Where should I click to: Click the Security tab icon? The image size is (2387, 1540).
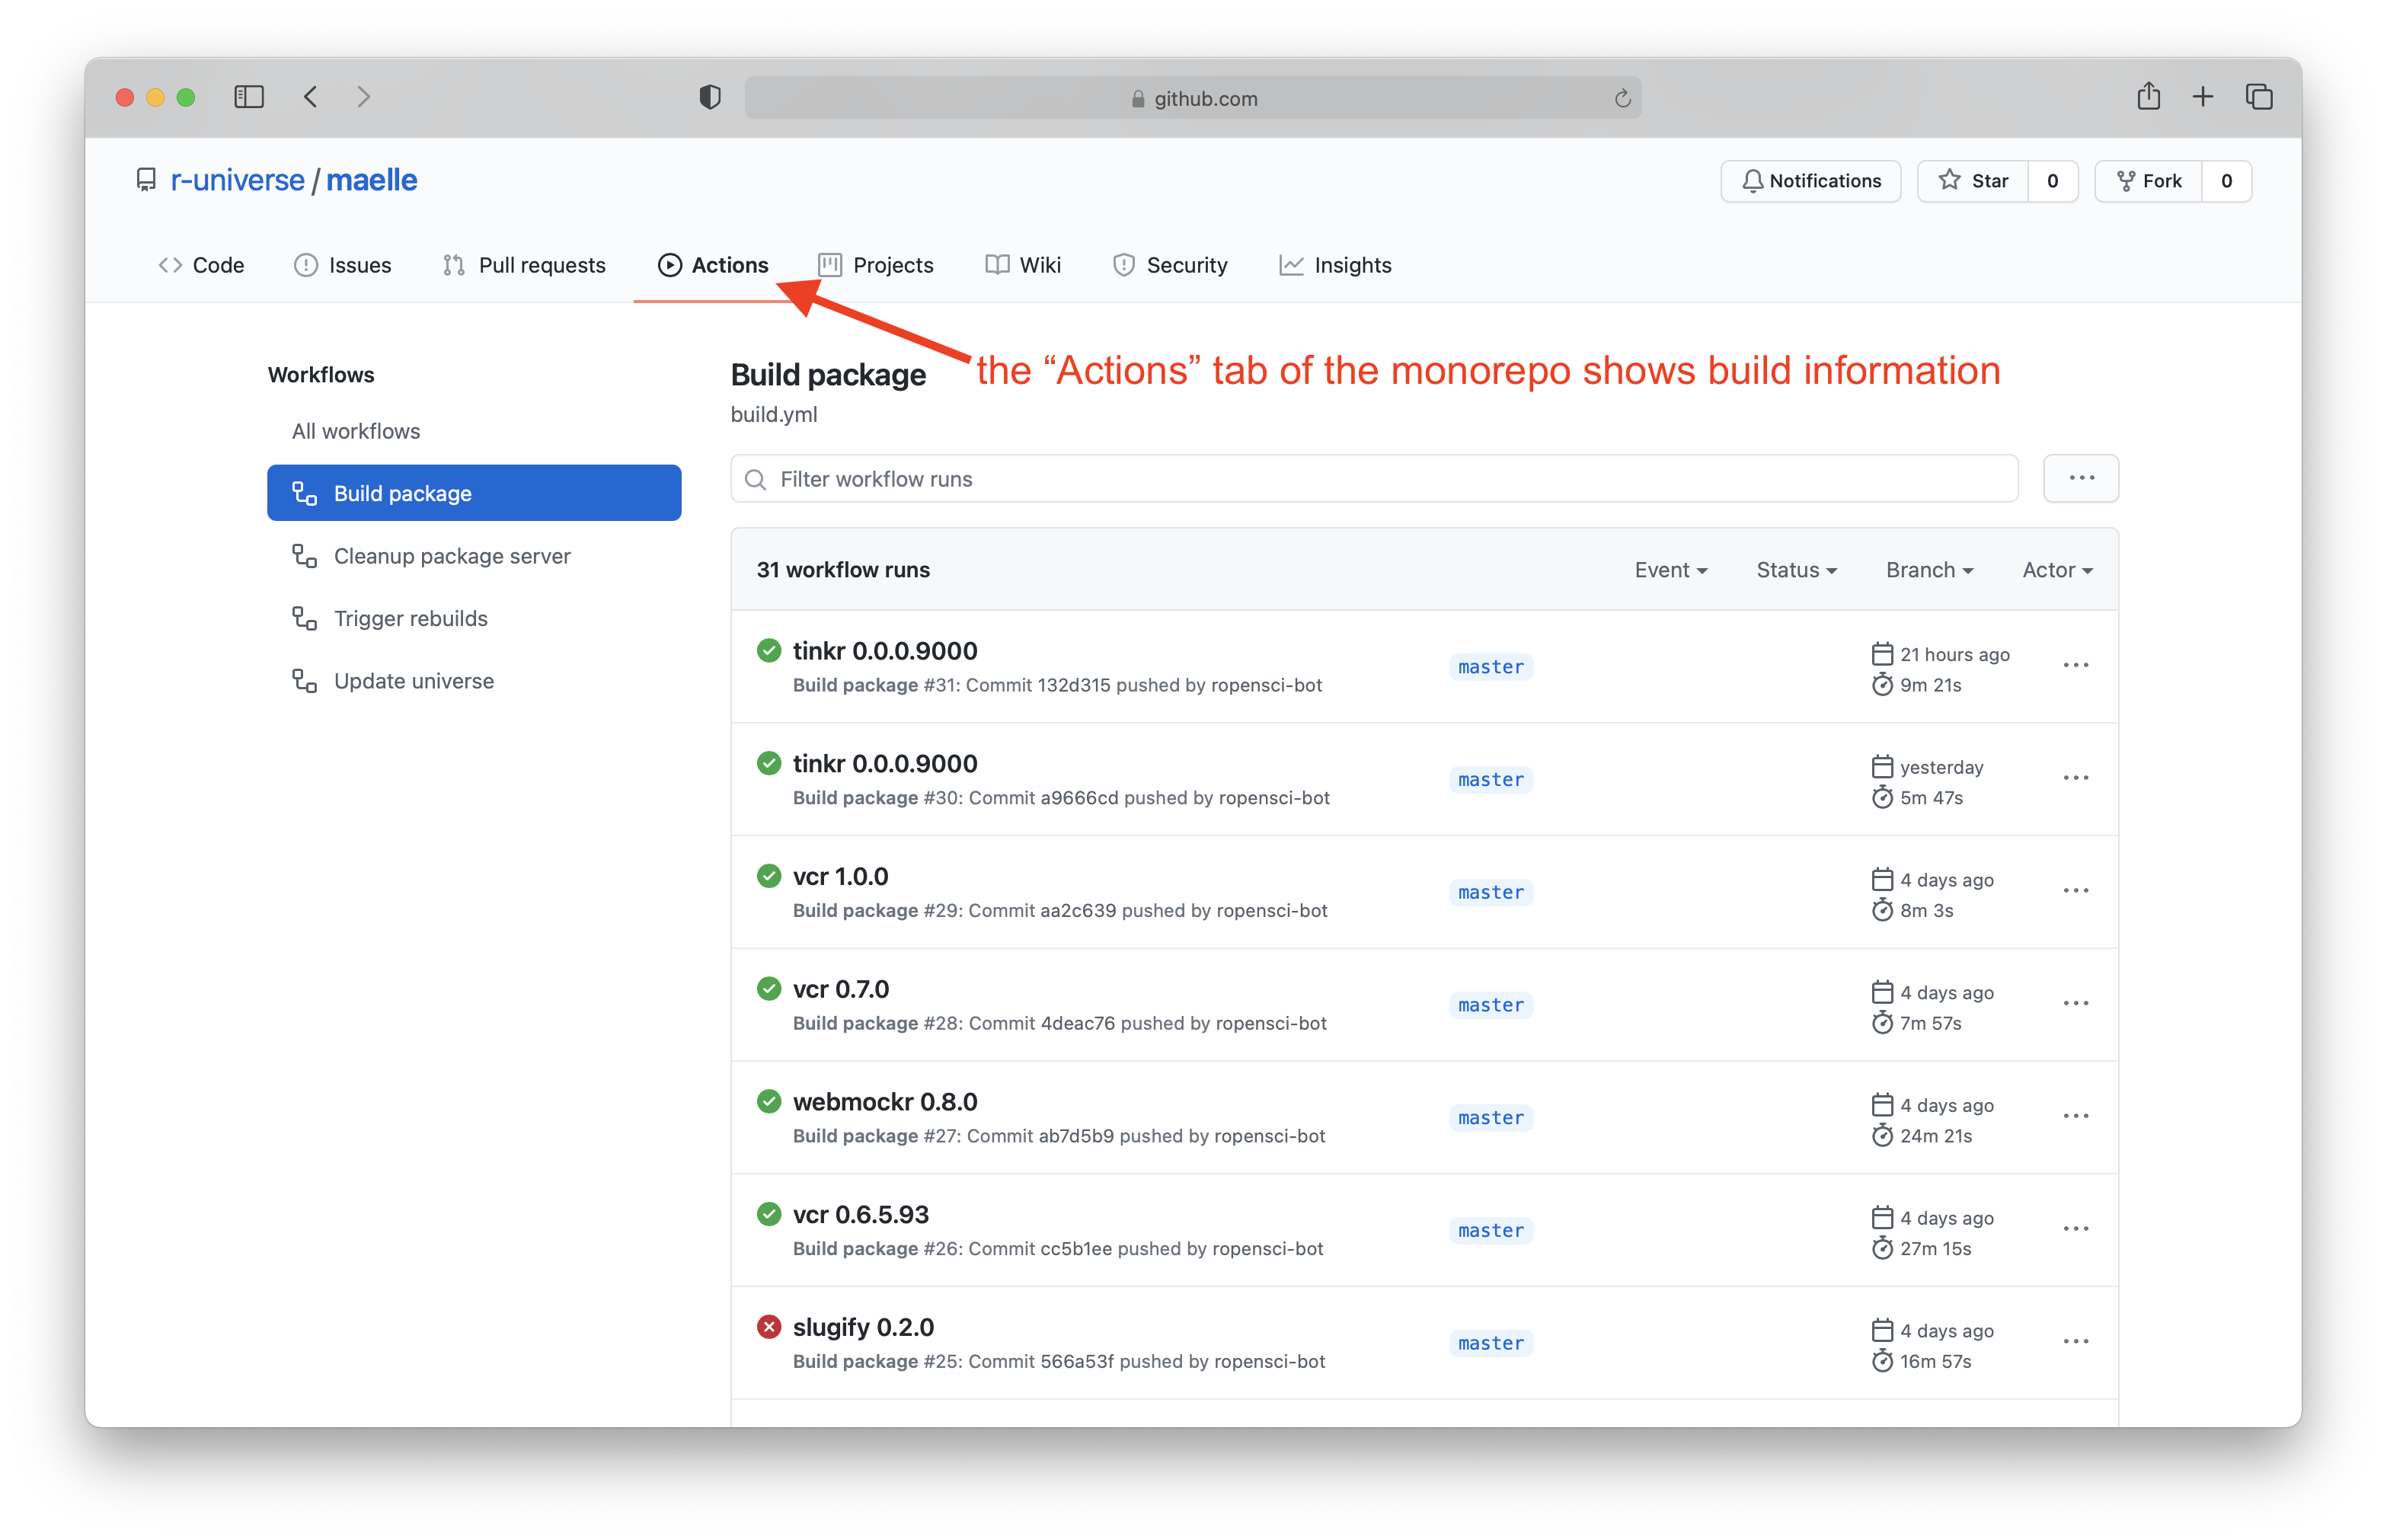pos(1122,264)
